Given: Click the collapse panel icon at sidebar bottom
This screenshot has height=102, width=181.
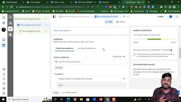Looking at the screenshot, I should tap(4, 93).
